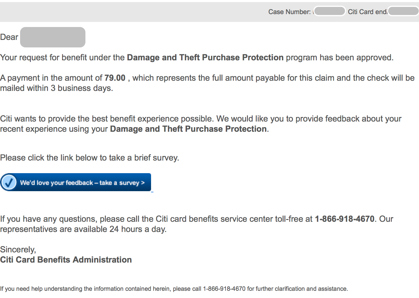Toggle highlight on the Sincerely closing line
The width and height of the screenshot is (419, 298).
[x=18, y=249]
